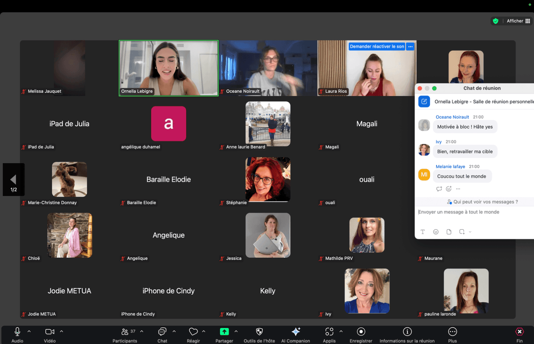Viewport: 534px width, 344px height.
Task: Expand the arrow beside the Chat toolbar button
Action: pyautogui.click(x=174, y=331)
